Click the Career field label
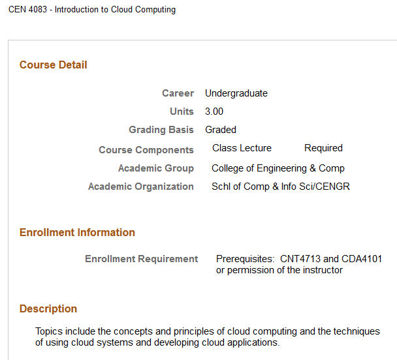 pyautogui.click(x=178, y=93)
